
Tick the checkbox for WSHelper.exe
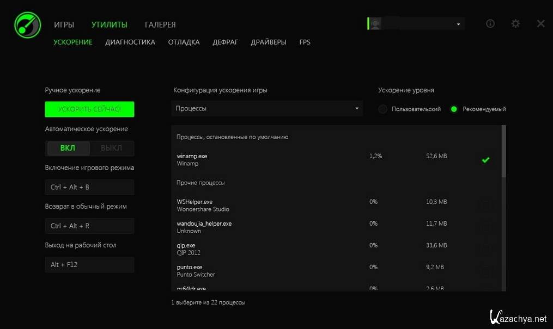(485, 206)
